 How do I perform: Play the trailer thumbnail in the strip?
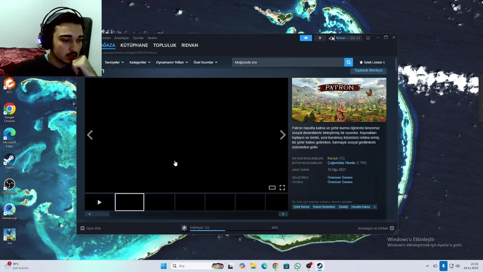click(99, 202)
